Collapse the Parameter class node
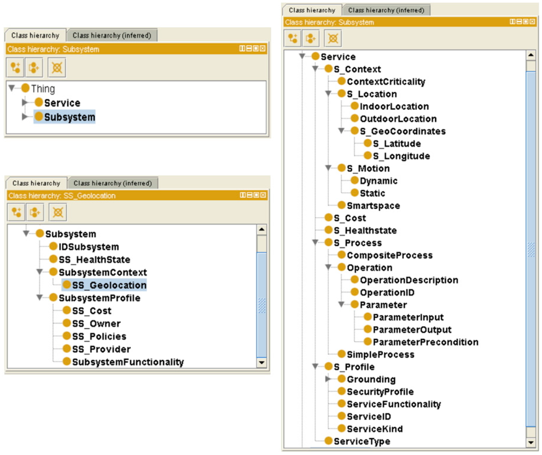542x455 pixels. (341, 305)
